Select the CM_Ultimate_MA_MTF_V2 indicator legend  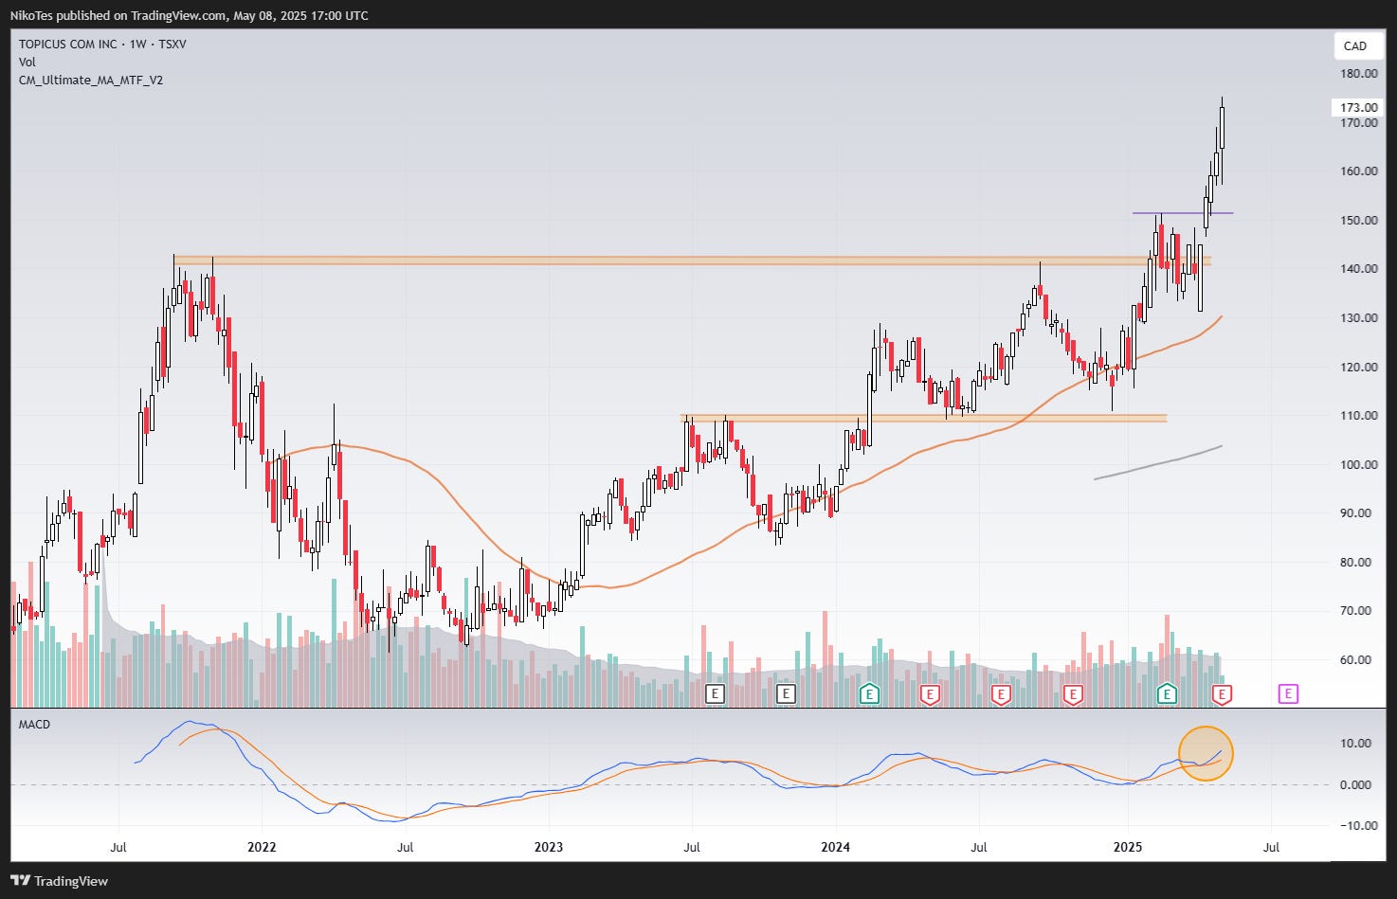click(x=91, y=81)
